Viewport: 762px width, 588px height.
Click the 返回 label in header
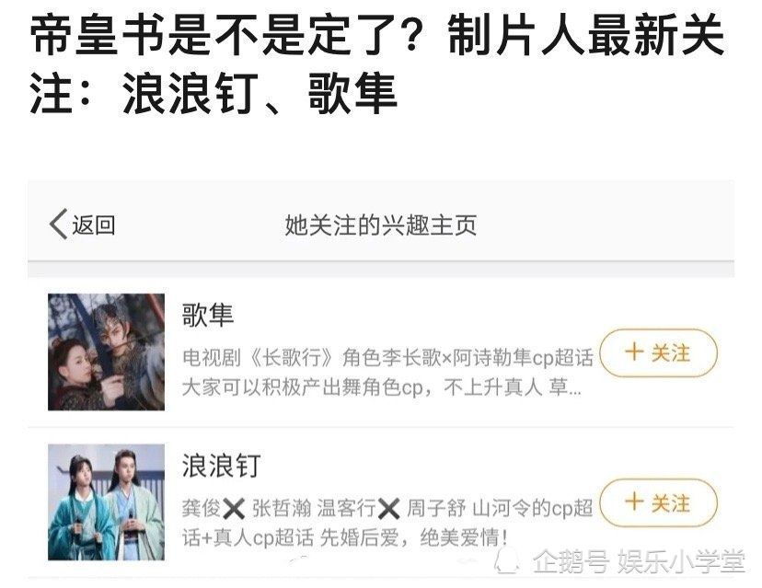pos(94,225)
